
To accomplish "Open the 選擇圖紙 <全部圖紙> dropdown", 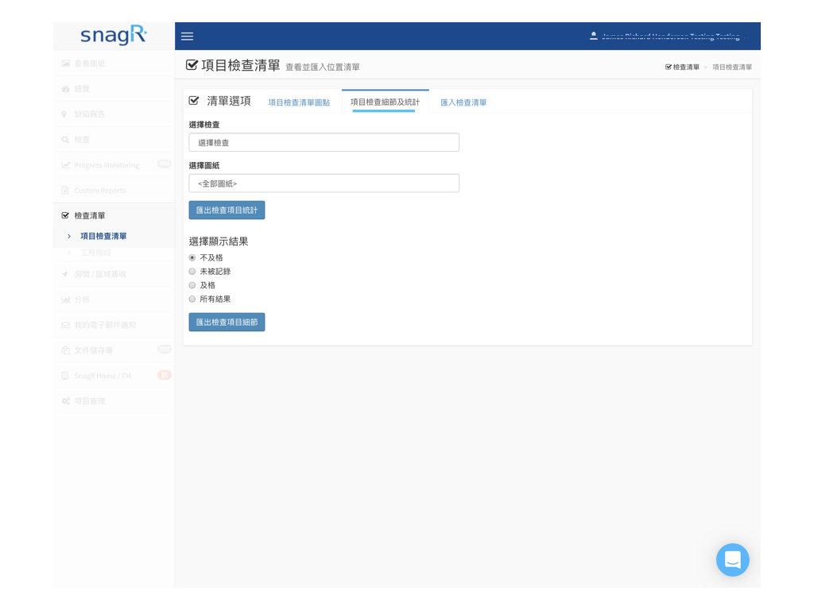I will click(324, 183).
